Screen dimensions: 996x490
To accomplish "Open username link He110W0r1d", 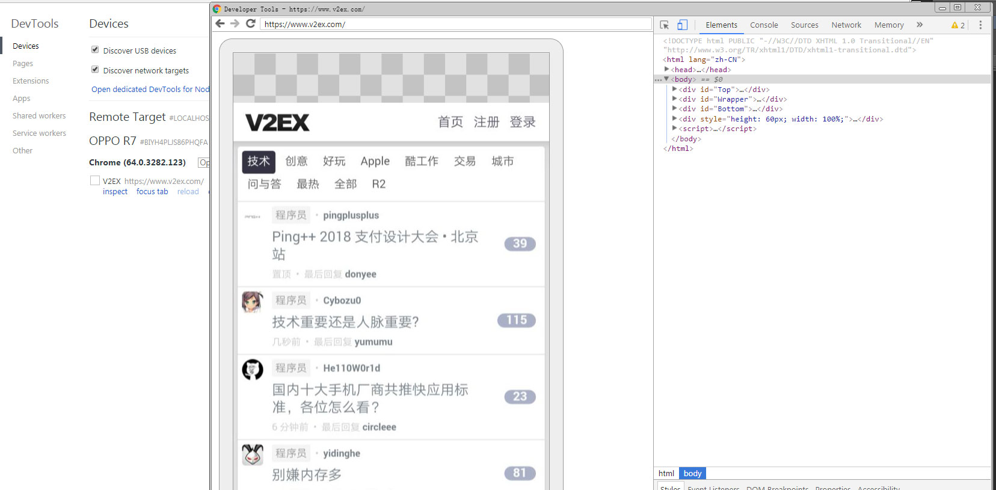I will click(x=352, y=368).
